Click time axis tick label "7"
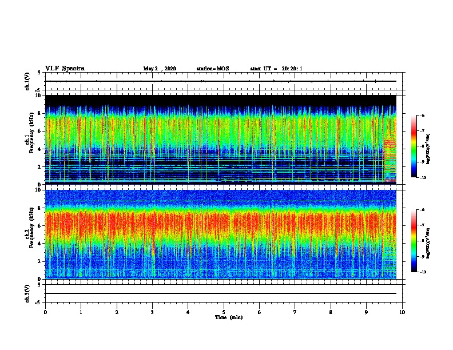453x350 pixels. [295, 312]
